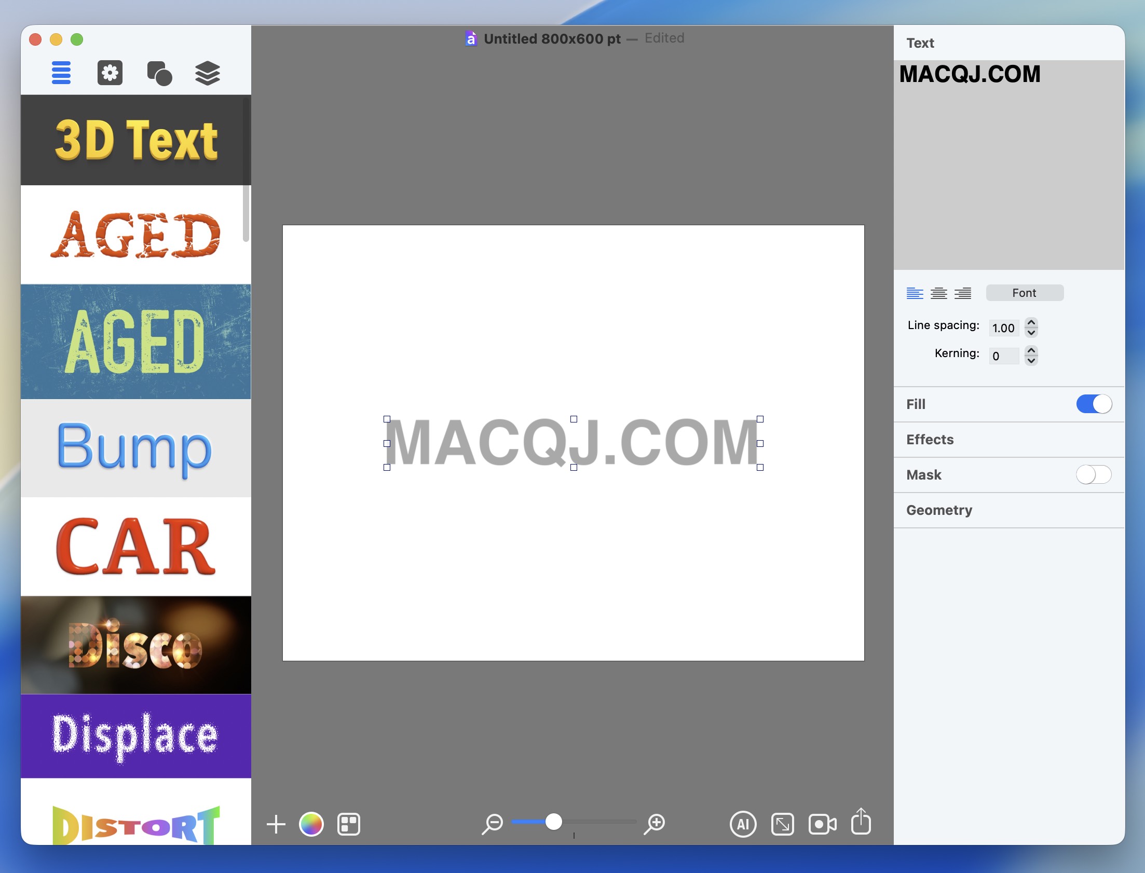Open the rainbow color wheel
Image resolution: width=1145 pixels, height=873 pixels.
point(311,824)
